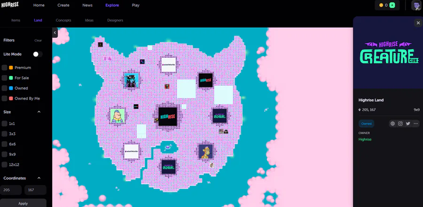Open more options ellipsis in details panel
Screen dimensions: 423x207
pos(415,123)
